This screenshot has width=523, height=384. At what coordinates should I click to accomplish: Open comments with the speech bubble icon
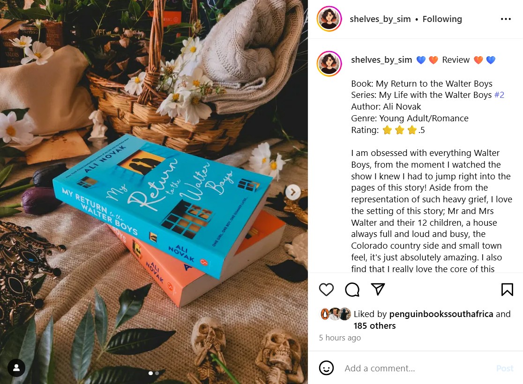point(352,289)
